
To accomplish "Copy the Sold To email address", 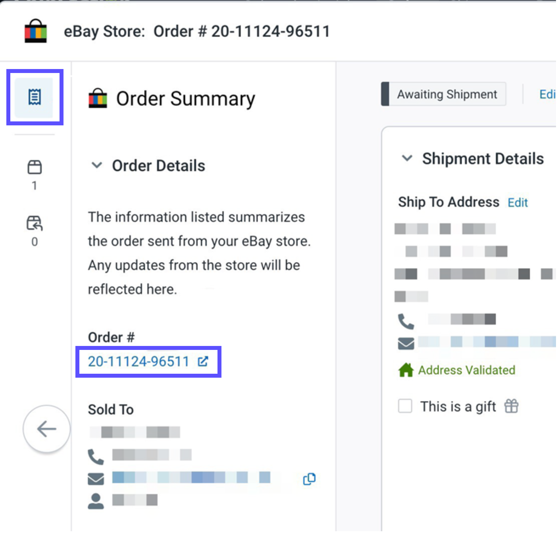I will tap(309, 479).
